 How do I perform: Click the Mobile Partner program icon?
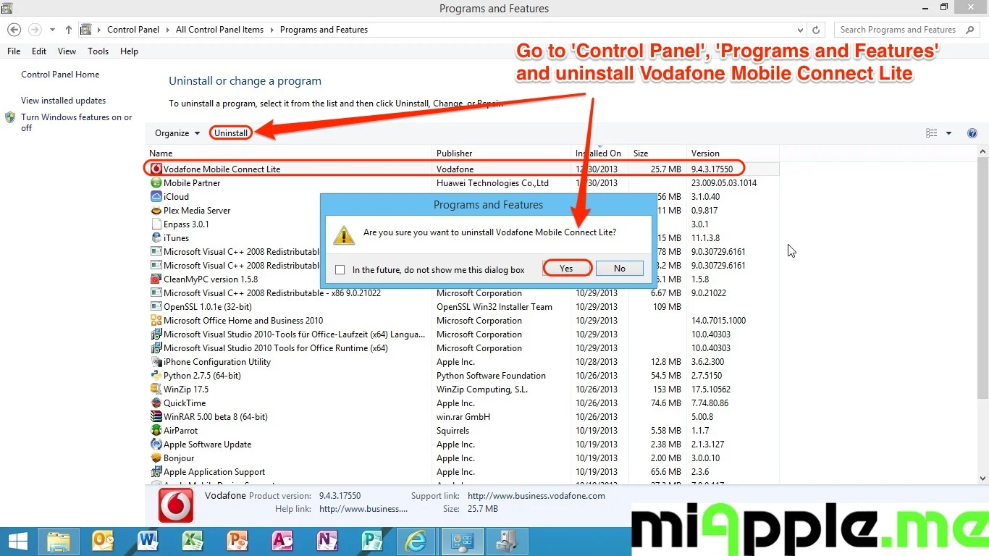tap(156, 183)
